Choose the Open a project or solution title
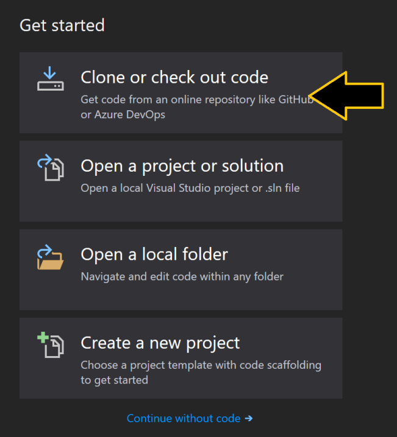The width and height of the screenshot is (397, 437). click(182, 166)
